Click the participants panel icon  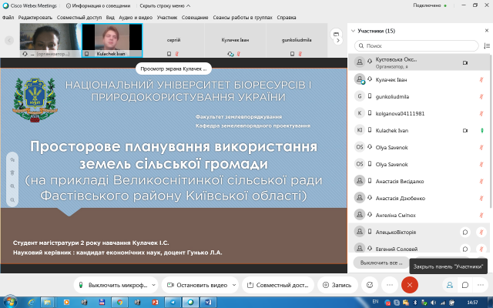pos(450,284)
